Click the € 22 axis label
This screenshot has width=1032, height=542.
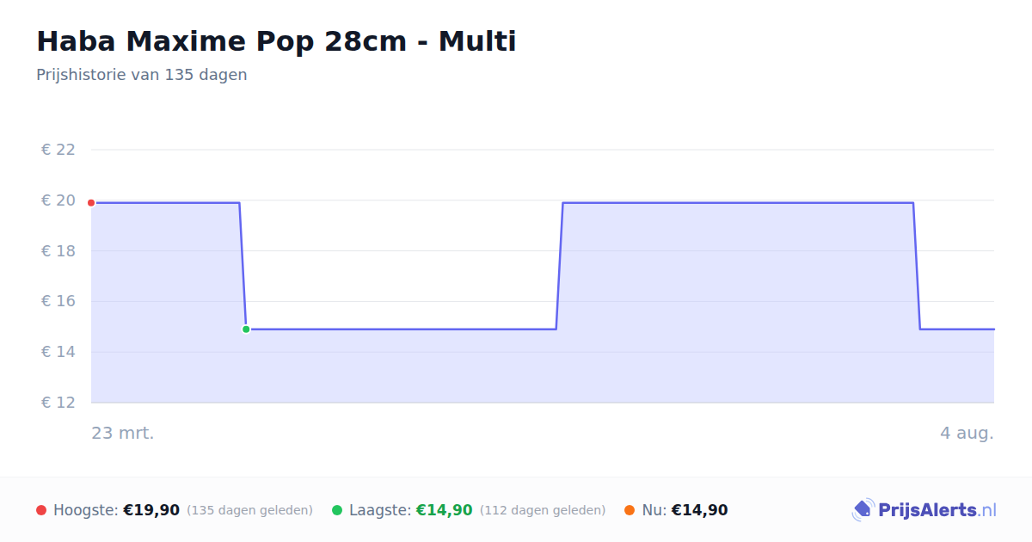click(x=58, y=150)
